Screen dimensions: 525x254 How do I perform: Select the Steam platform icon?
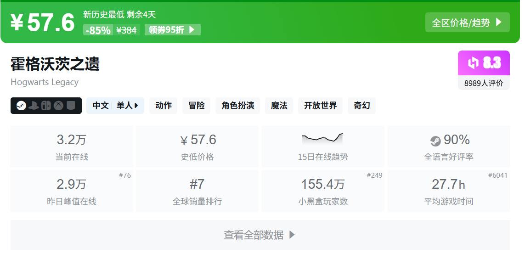(x=21, y=106)
